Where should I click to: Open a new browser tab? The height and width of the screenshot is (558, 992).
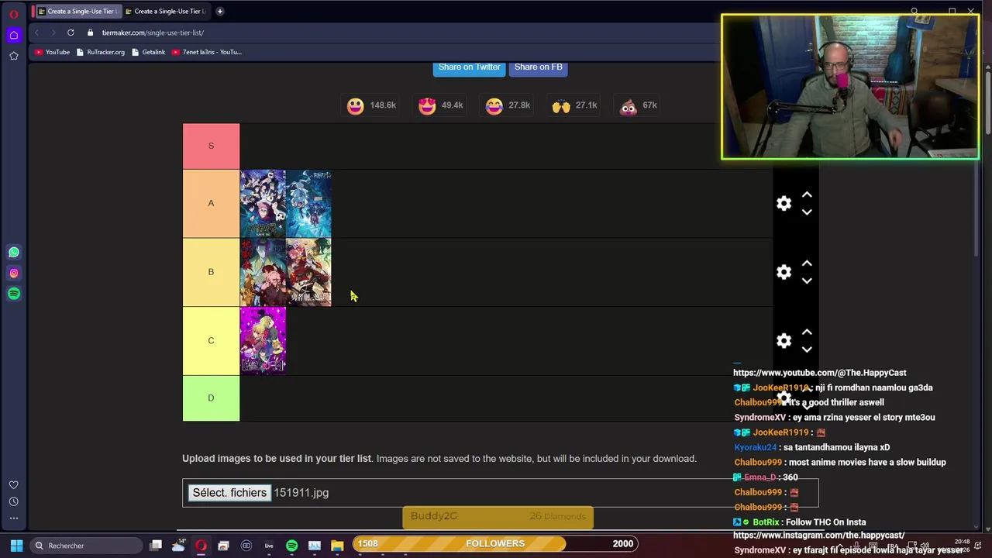pyautogui.click(x=220, y=11)
